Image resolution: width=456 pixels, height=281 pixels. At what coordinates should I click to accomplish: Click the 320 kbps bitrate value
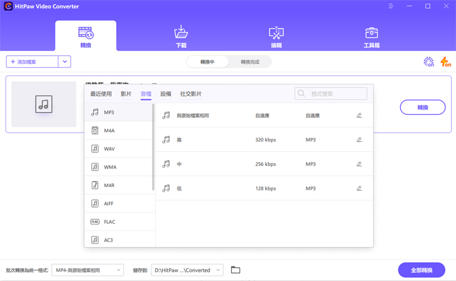[266, 140]
